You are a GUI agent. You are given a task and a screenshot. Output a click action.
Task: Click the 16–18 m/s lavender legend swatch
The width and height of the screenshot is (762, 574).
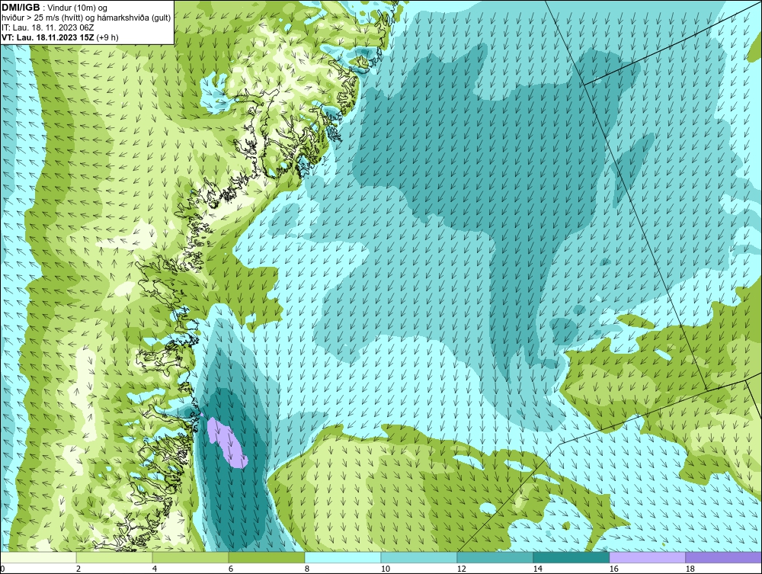coord(647,557)
